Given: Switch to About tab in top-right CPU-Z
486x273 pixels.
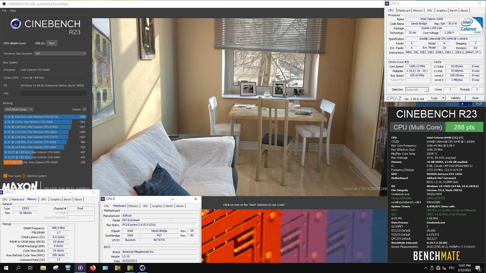Looking at the screenshot, I should [464, 11].
